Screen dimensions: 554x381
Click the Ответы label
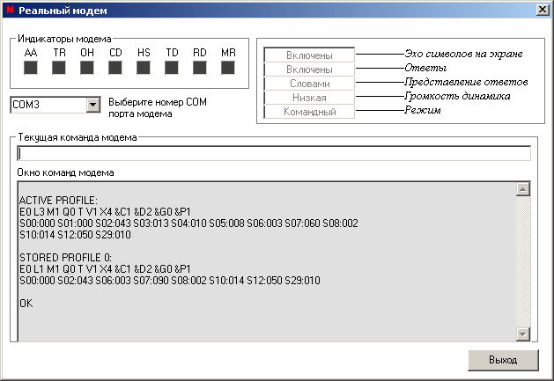(x=425, y=68)
